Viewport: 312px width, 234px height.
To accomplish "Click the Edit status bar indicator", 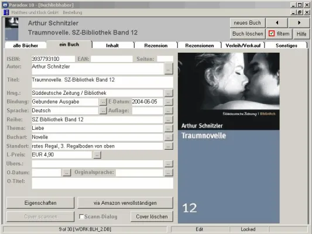I will click(199, 229).
